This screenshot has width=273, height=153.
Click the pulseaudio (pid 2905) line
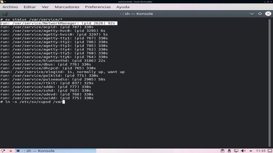(x=53, y=79)
